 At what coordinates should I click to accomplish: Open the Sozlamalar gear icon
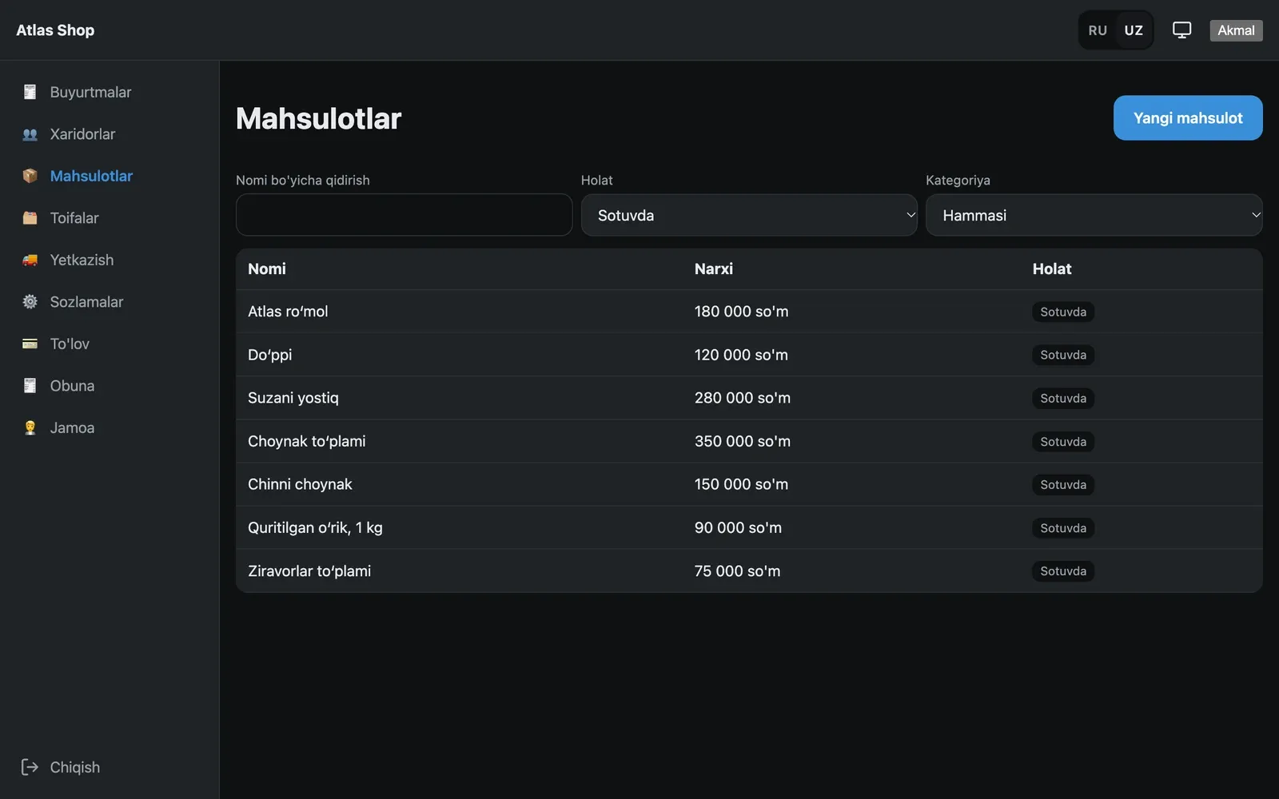pyautogui.click(x=30, y=302)
